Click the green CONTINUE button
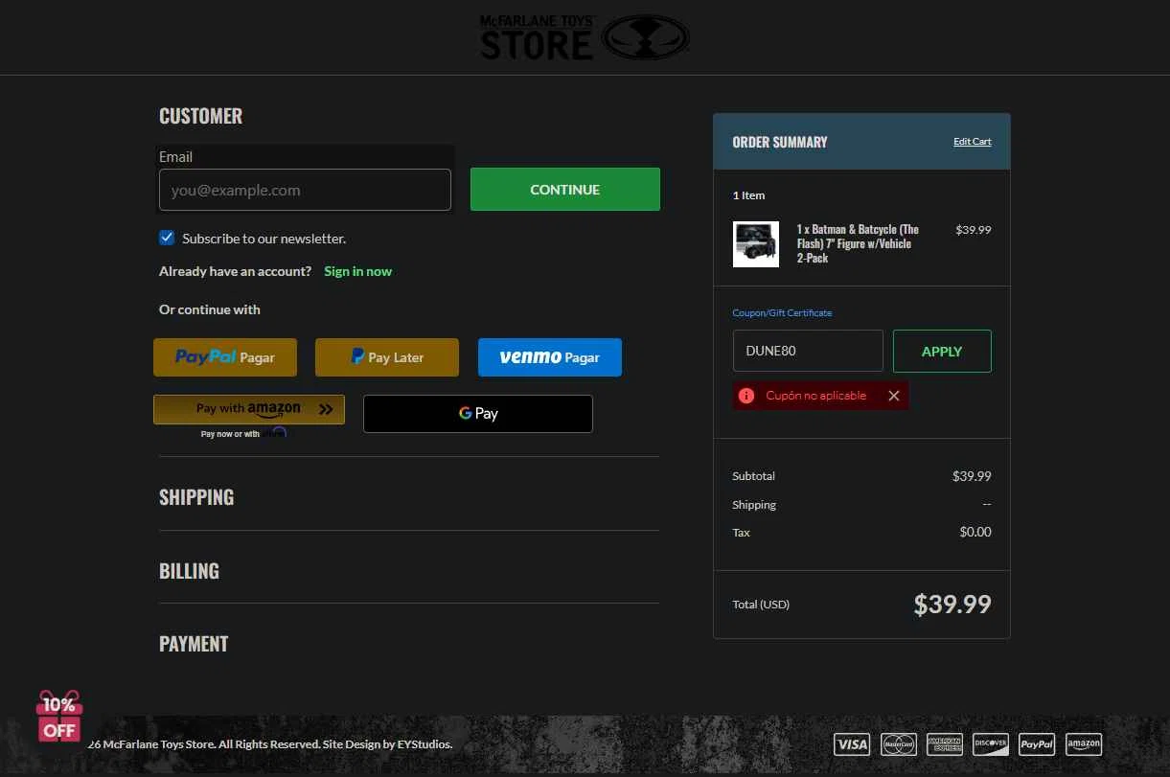Viewport: 1170px width, 777px height. click(x=565, y=190)
